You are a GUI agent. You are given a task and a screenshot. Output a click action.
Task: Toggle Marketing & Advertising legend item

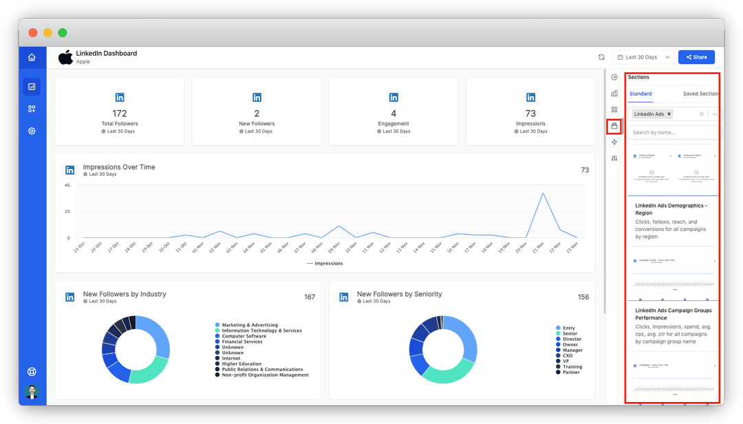pos(246,325)
